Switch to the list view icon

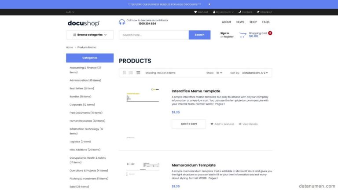(x=138, y=73)
